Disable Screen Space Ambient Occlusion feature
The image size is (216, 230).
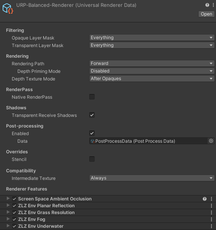pos(14,199)
